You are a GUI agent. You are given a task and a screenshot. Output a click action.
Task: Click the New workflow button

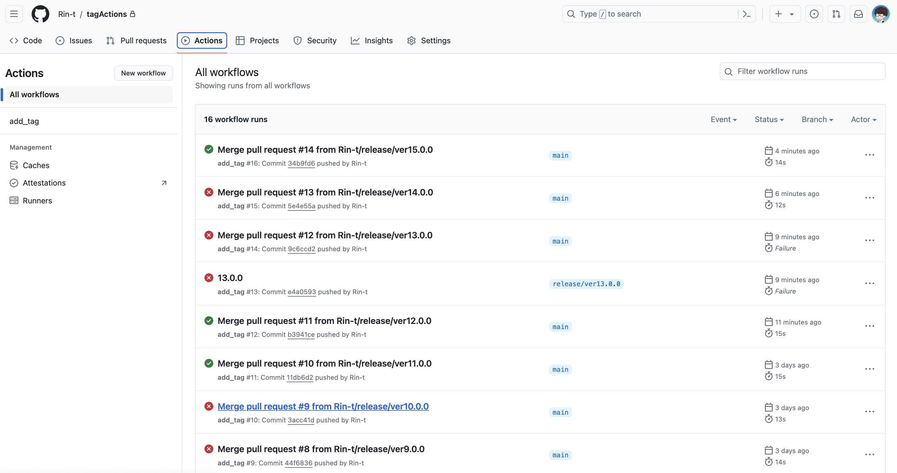point(143,73)
